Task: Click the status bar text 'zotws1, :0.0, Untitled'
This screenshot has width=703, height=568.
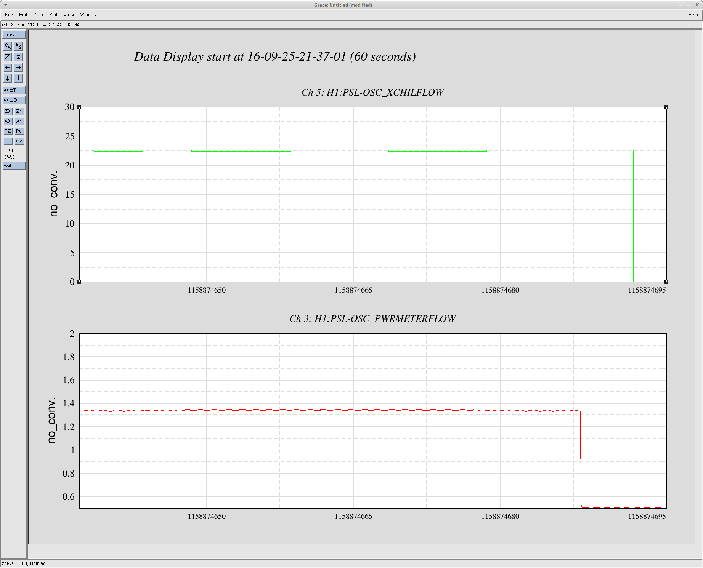Action: 24,563
